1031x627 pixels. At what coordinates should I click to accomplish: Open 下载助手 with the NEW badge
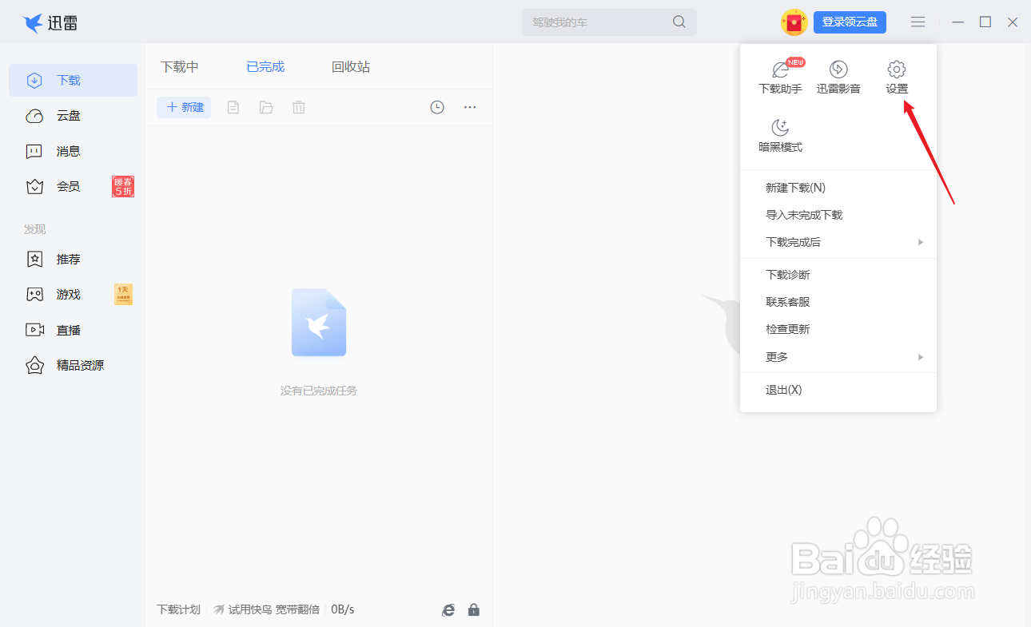(x=780, y=76)
